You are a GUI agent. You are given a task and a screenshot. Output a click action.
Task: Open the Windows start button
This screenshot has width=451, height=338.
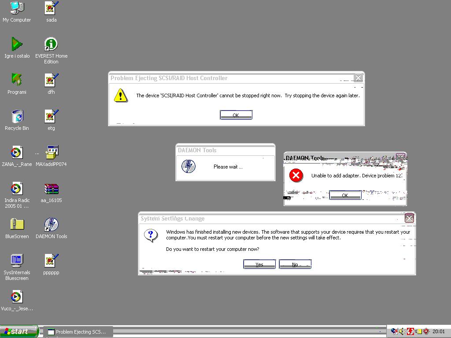(19, 331)
